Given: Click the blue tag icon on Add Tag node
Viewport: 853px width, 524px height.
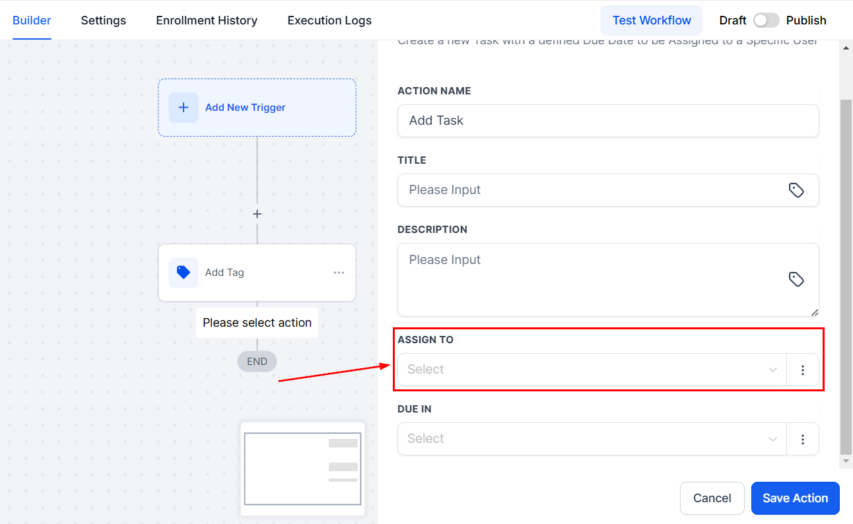Looking at the screenshot, I should pyautogui.click(x=184, y=273).
